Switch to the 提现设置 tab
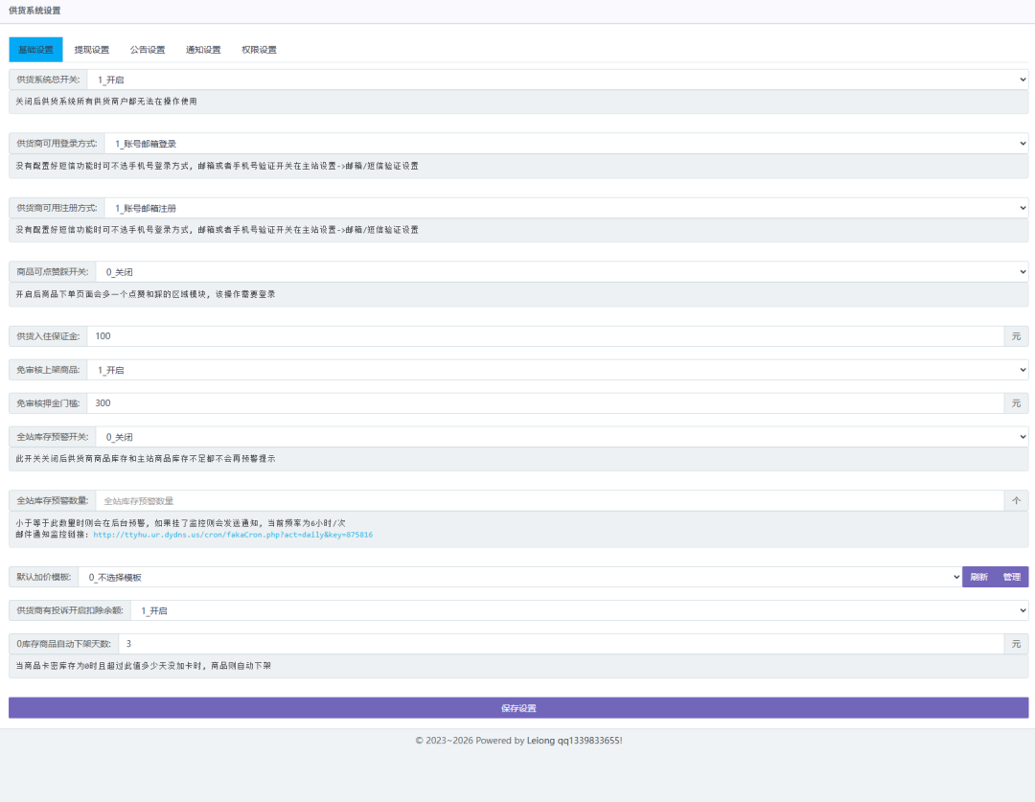The image size is (1035, 802). (x=92, y=50)
